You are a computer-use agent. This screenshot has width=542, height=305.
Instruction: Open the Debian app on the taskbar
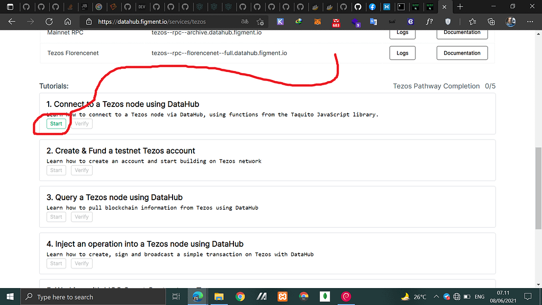[346, 297]
